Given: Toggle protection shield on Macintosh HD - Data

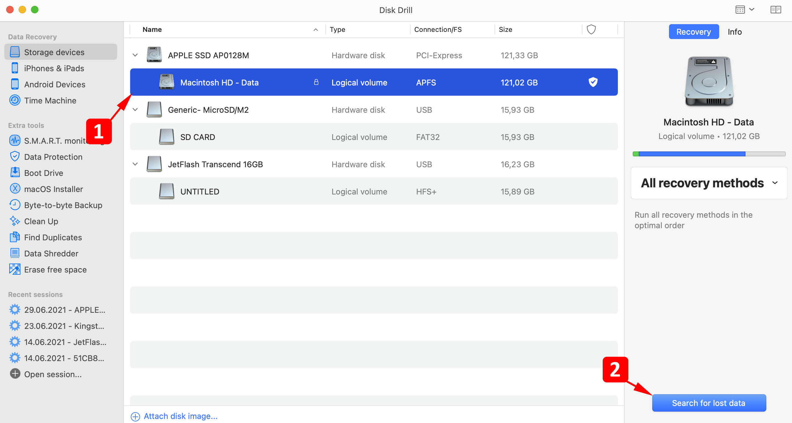Looking at the screenshot, I should pyautogui.click(x=593, y=82).
